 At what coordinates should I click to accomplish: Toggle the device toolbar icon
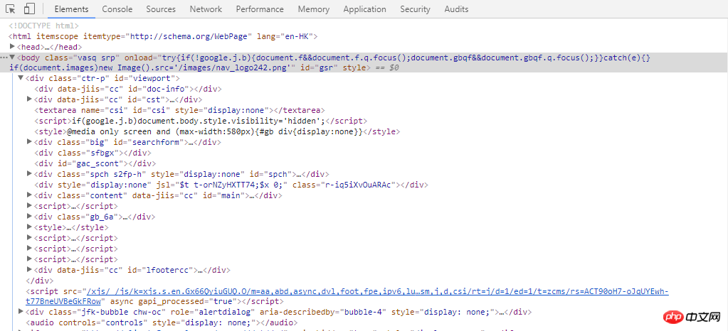click(29, 9)
